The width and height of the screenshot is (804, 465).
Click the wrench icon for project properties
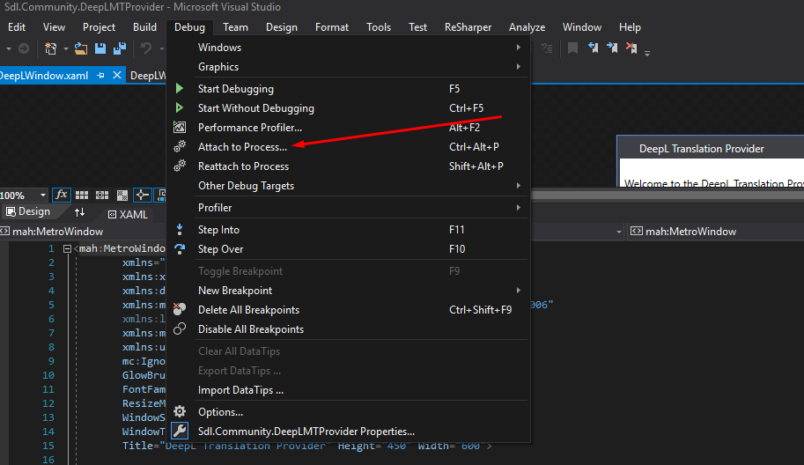180,431
